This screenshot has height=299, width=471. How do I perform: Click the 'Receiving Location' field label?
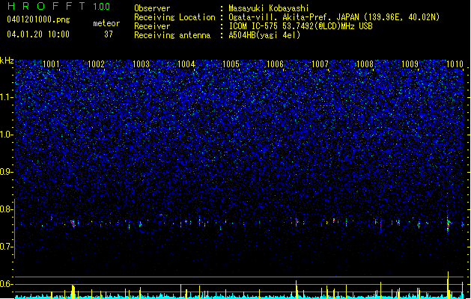coord(174,17)
